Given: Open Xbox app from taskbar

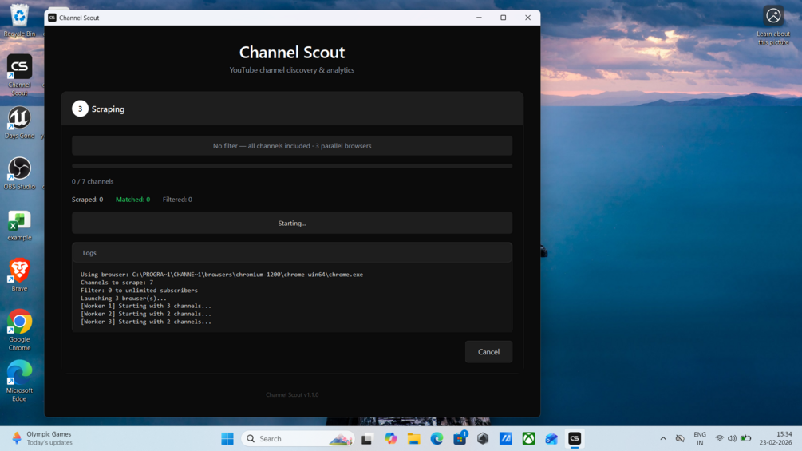Looking at the screenshot, I should pyautogui.click(x=529, y=439).
